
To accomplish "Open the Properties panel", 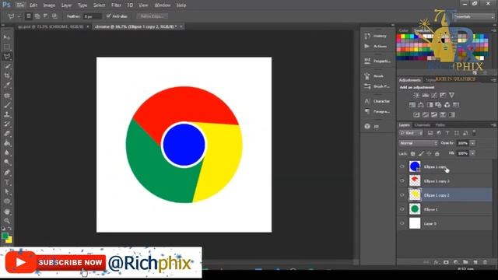I will pyautogui.click(x=377, y=61).
